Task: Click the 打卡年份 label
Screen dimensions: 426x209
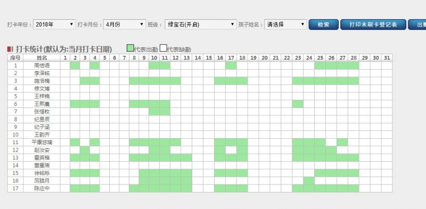Action: coord(19,24)
